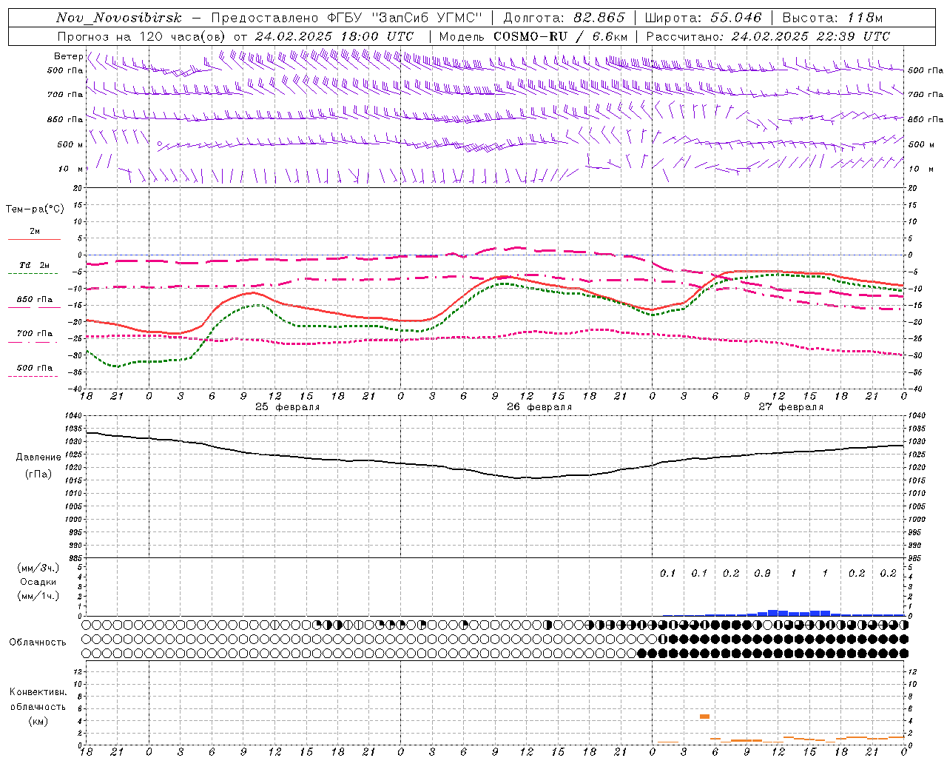Screen dimensions: 947x758
Task: Click the 0.9 precipitation amount value
Action: 762,574
